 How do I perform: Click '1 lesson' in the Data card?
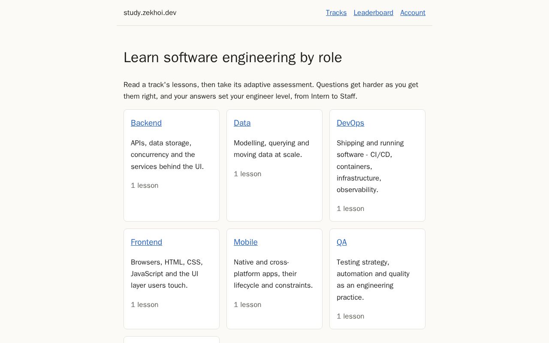pyautogui.click(x=247, y=174)
